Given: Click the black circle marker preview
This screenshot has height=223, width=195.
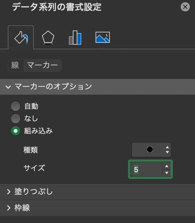Looking at the screenshot, I should (150, 149).
